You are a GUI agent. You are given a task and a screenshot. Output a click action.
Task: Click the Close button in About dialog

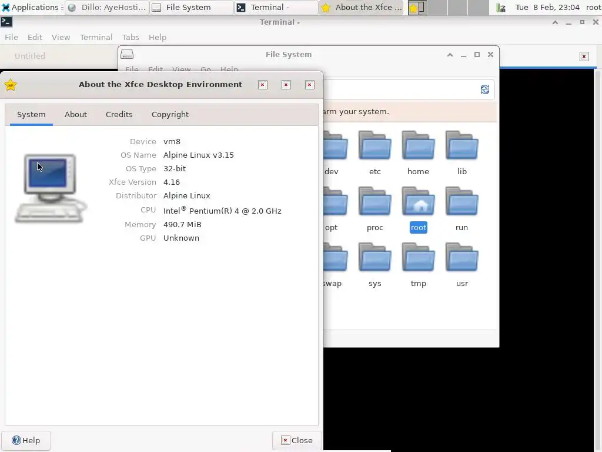pyautogui.click(x=297, y=440)
